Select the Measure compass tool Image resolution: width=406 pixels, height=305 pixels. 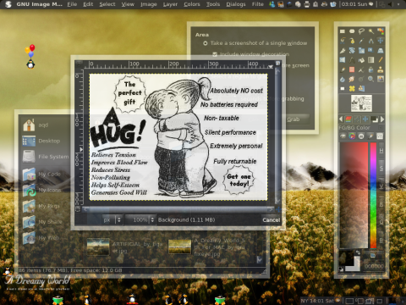[x=371, y=41]
